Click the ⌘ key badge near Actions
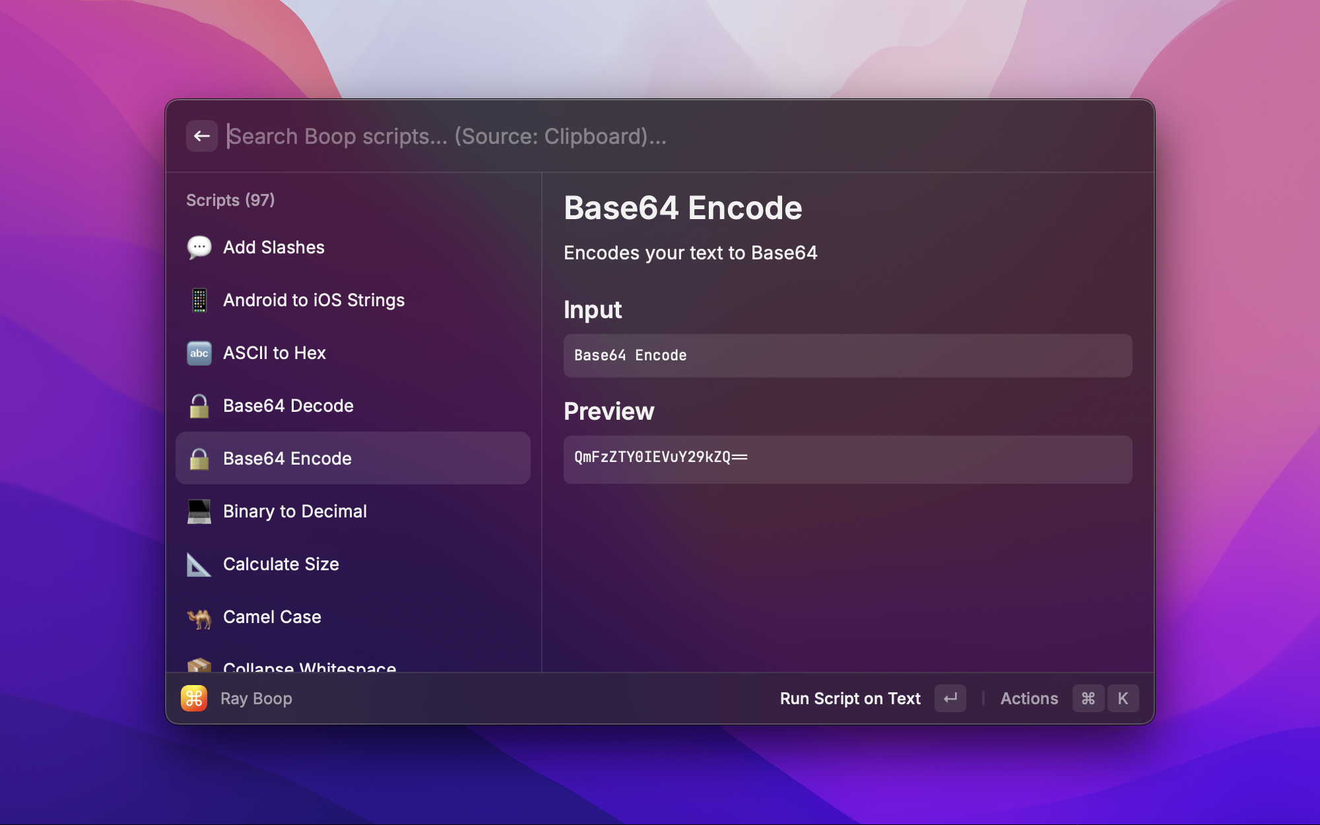This screenshot has width=1320, height=825. (x=1088, y=698)
